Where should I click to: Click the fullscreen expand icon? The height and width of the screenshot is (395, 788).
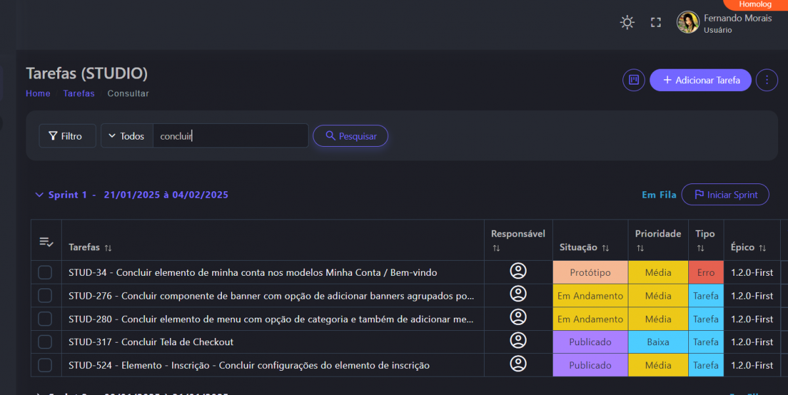coord(655,23)
